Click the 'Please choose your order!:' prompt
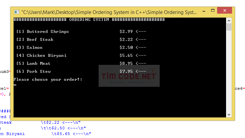Screen dimensions: 245x138 48,79
